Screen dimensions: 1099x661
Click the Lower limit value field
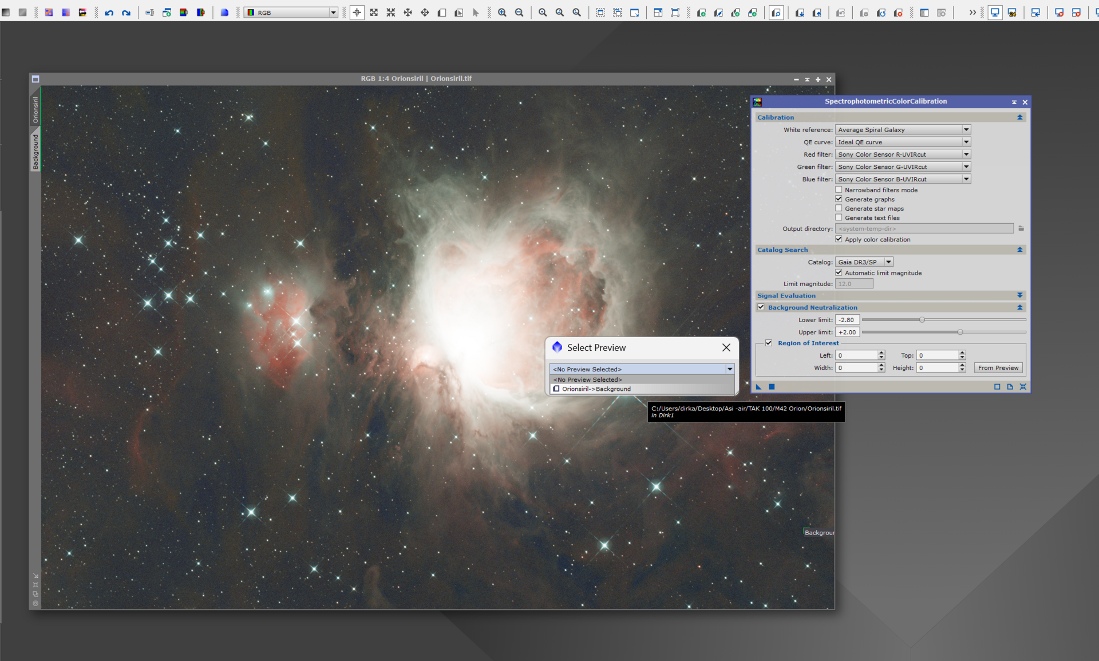pyautogui.click(x=847, y=320)
